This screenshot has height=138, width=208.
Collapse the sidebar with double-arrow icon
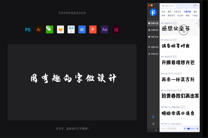(156, 130)
